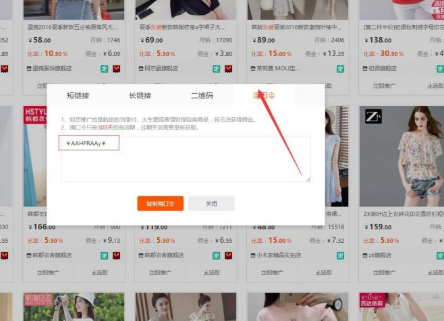This screenshot has width=444, height=321.
Task: Click the orange 复制淘口令 button
Action: (161, 203)
